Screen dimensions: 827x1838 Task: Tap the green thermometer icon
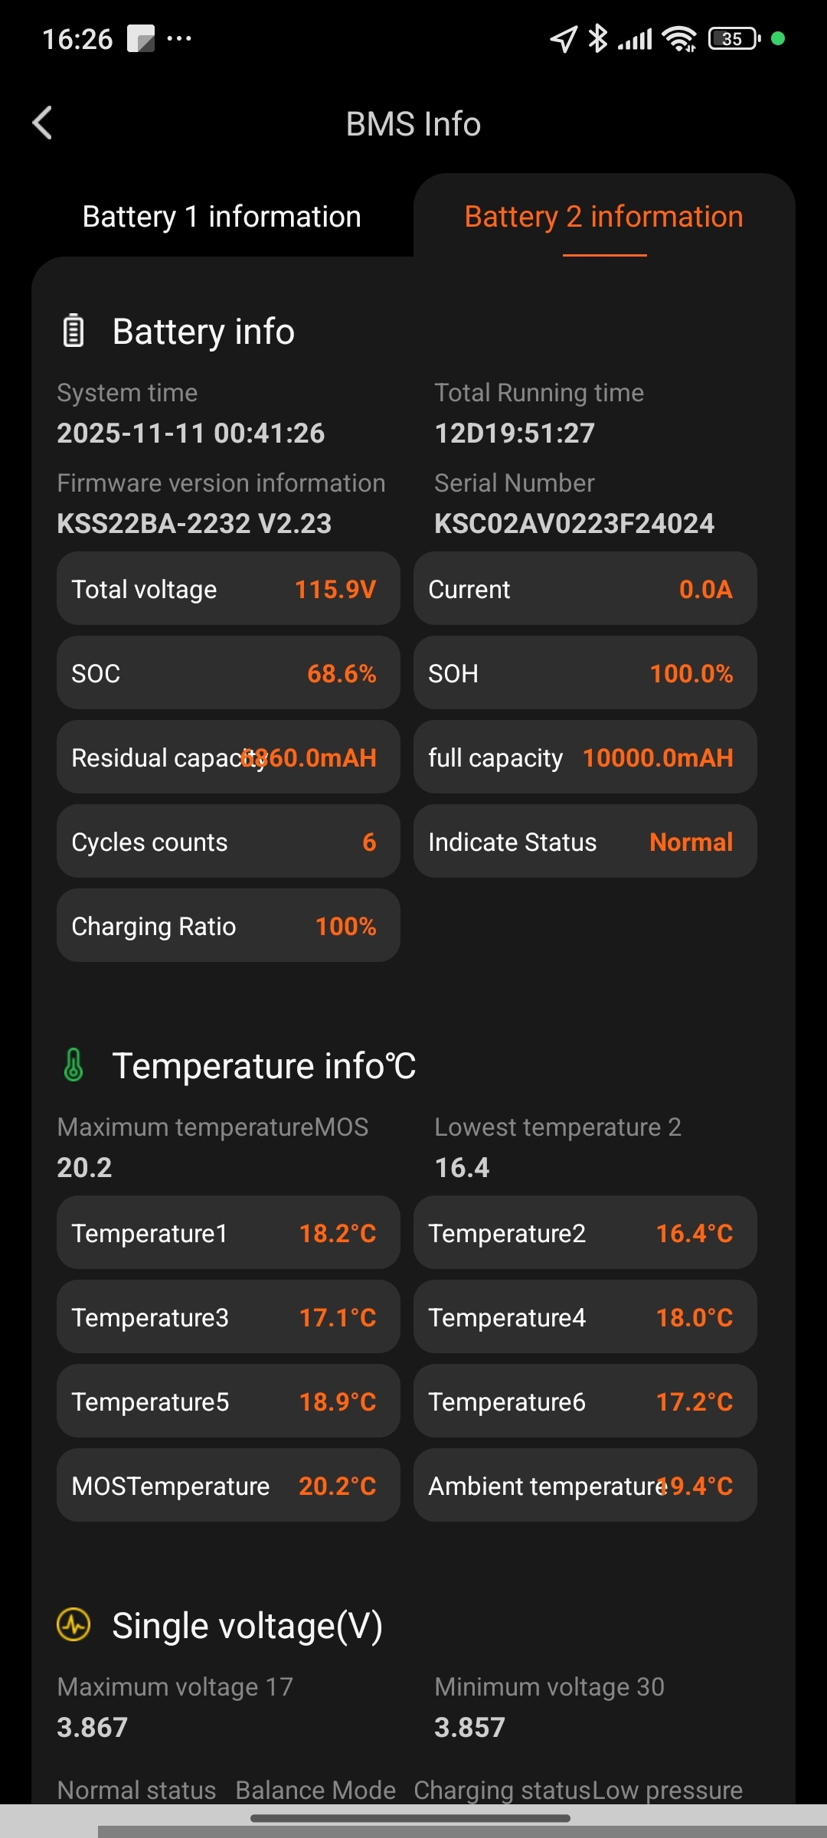point(74,1065)
